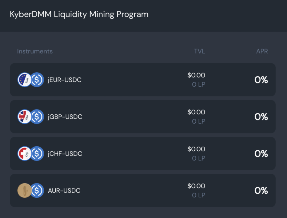
Task: Click the Instruments column header
Action: coord(35,51)
